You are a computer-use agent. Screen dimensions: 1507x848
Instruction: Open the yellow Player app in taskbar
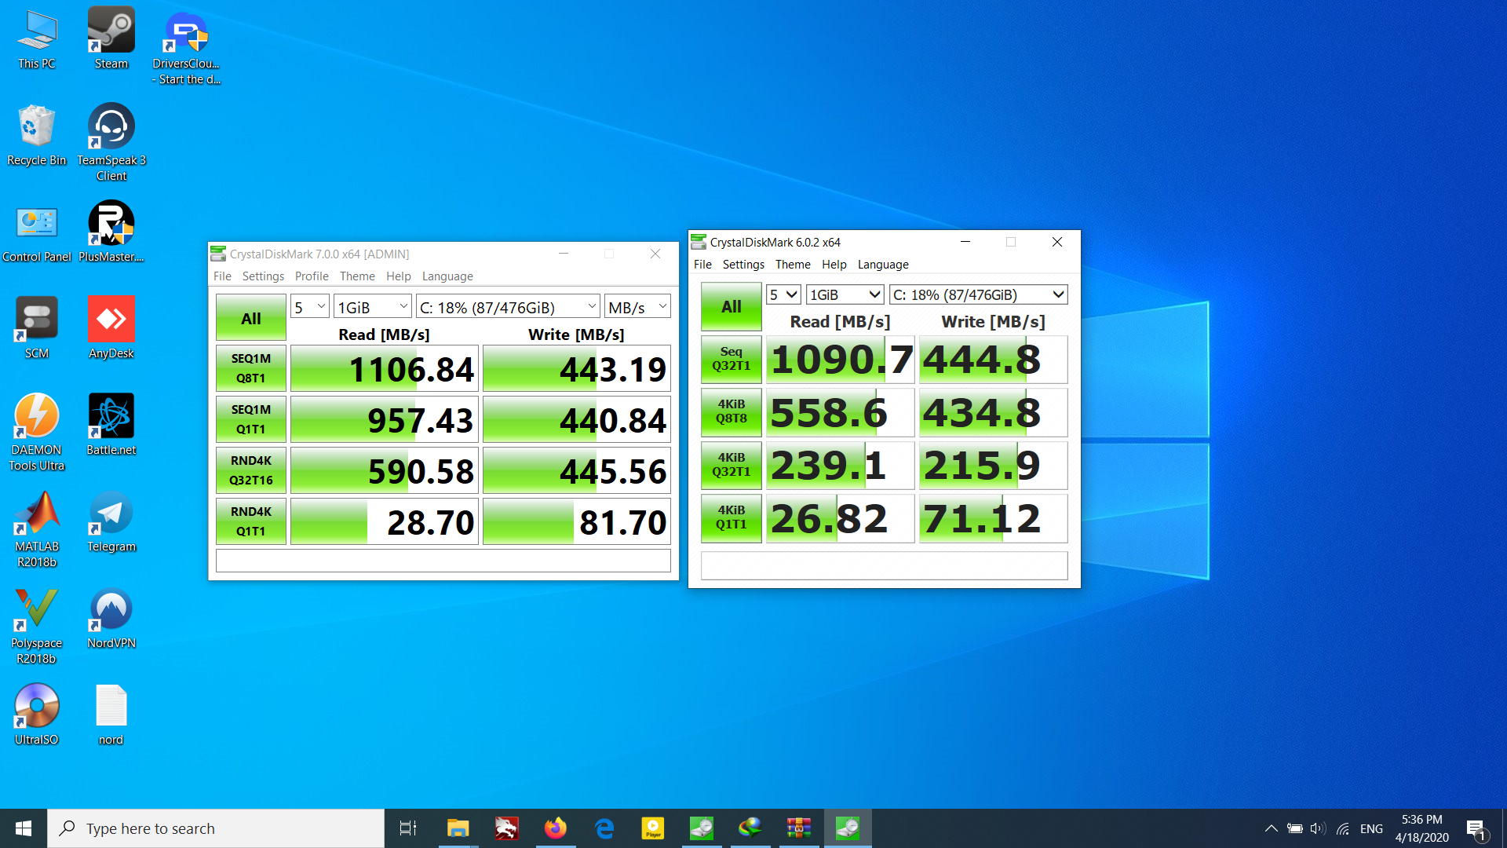point(652,828)
